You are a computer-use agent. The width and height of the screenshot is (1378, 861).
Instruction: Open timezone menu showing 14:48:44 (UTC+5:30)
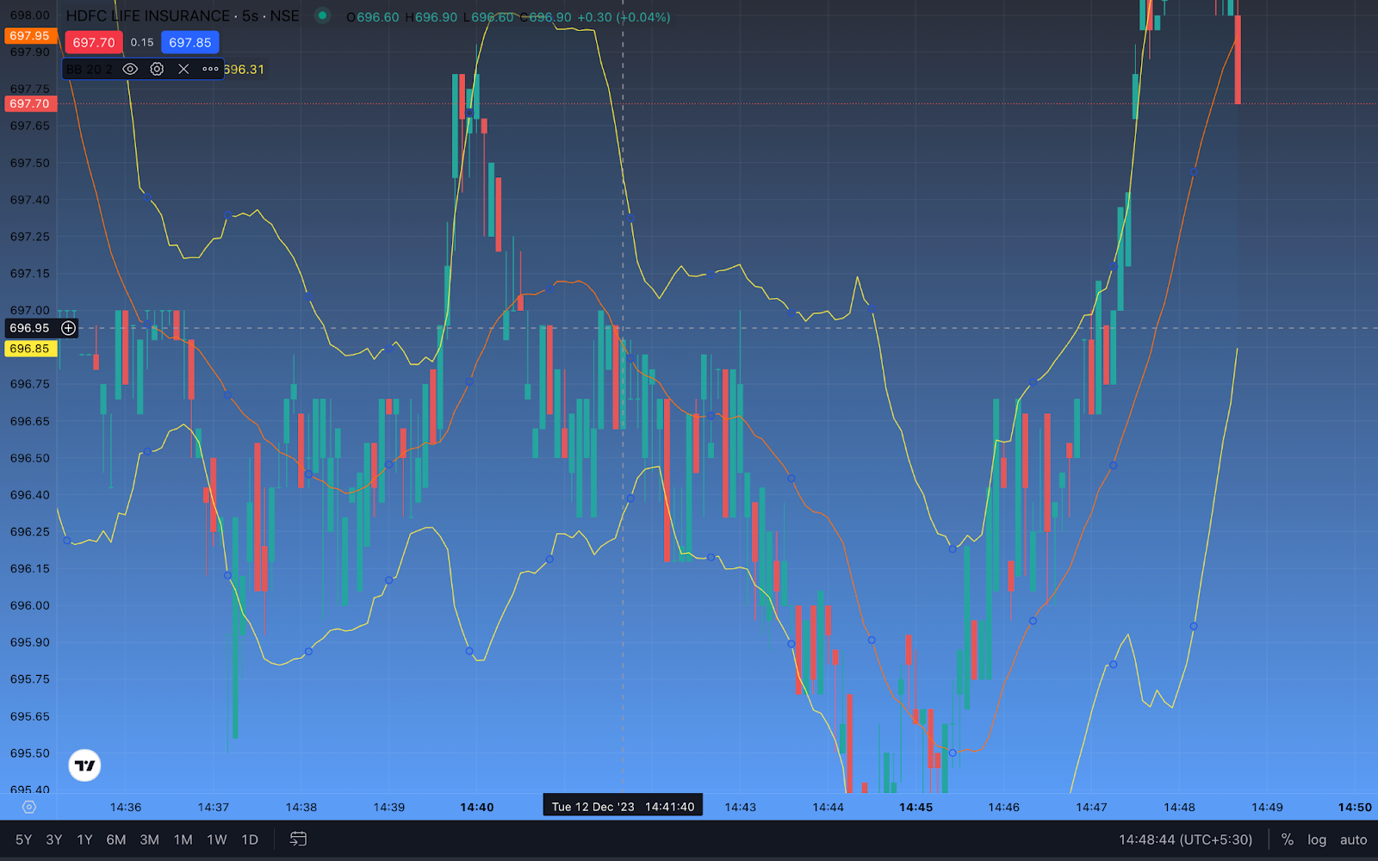point(1185,839)
